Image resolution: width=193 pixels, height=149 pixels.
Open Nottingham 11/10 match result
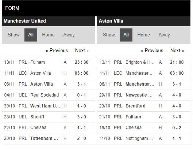(144, 138)
